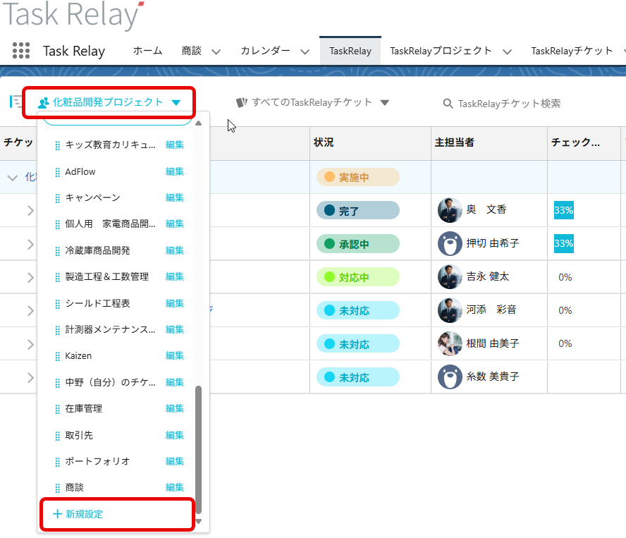
Task: Switch to the カレンダー tab
Action: click(x=265, y=51)
